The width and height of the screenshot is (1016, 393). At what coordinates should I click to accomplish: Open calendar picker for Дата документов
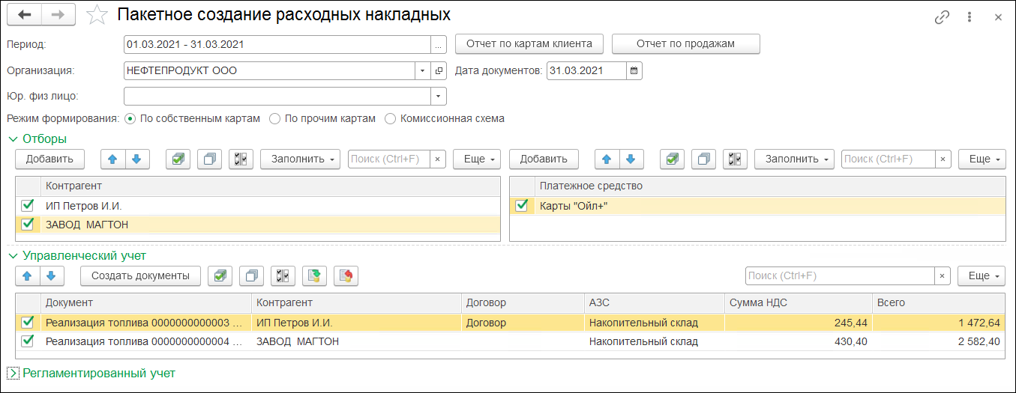point(634,71)
